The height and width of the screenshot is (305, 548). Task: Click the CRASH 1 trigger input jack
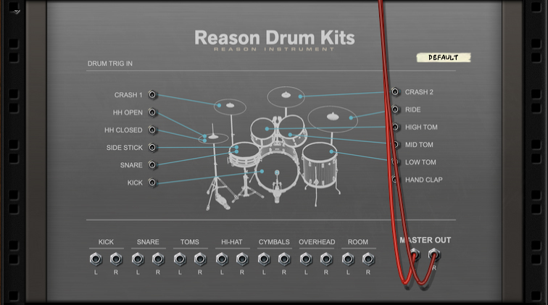152,95
